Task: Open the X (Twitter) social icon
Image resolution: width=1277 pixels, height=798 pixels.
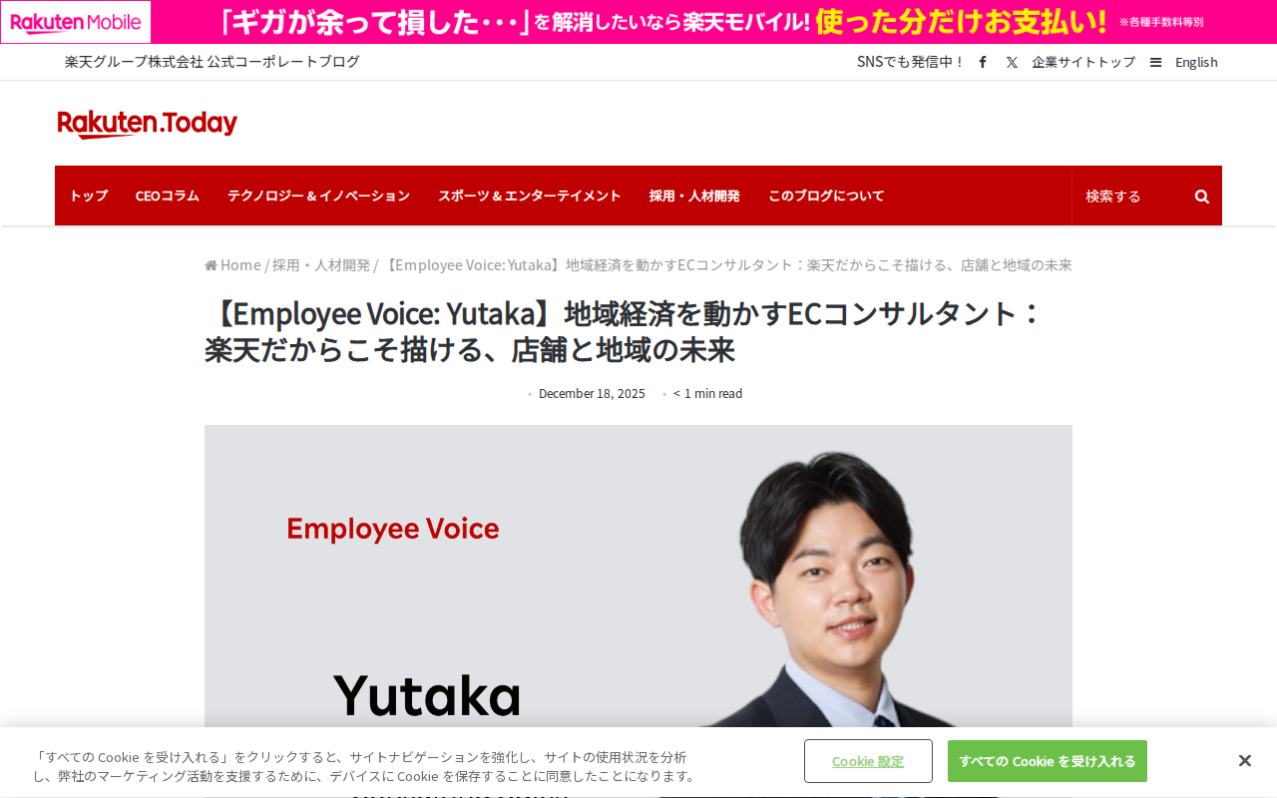Action: [1012, 62]
